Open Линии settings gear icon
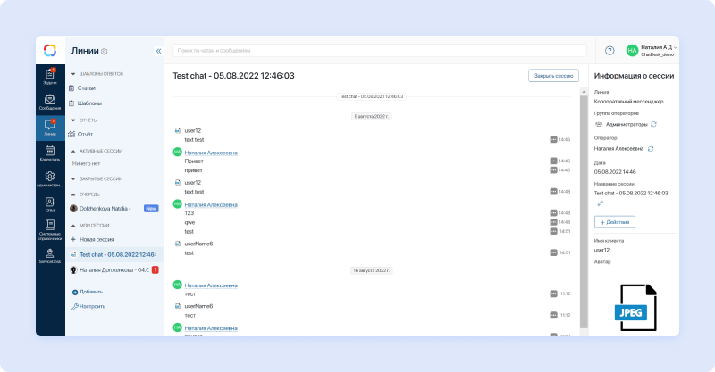 point(105,52)
